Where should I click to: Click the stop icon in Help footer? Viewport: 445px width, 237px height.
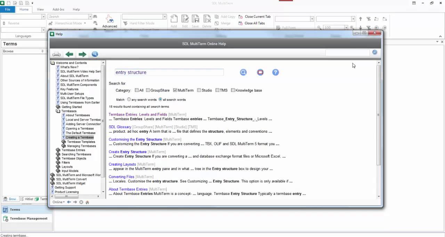click(81, 202)
